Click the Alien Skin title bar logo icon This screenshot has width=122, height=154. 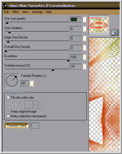tap(5, 6)
